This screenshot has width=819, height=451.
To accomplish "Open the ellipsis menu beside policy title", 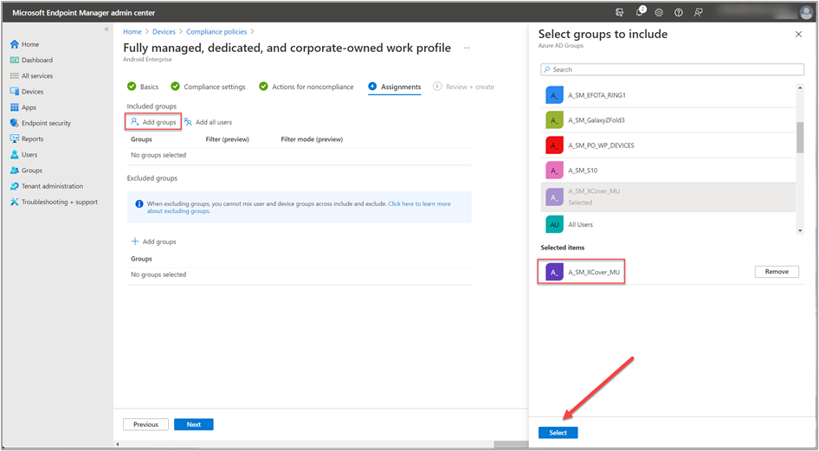I will pyautogui.click(x=467, y=48).
